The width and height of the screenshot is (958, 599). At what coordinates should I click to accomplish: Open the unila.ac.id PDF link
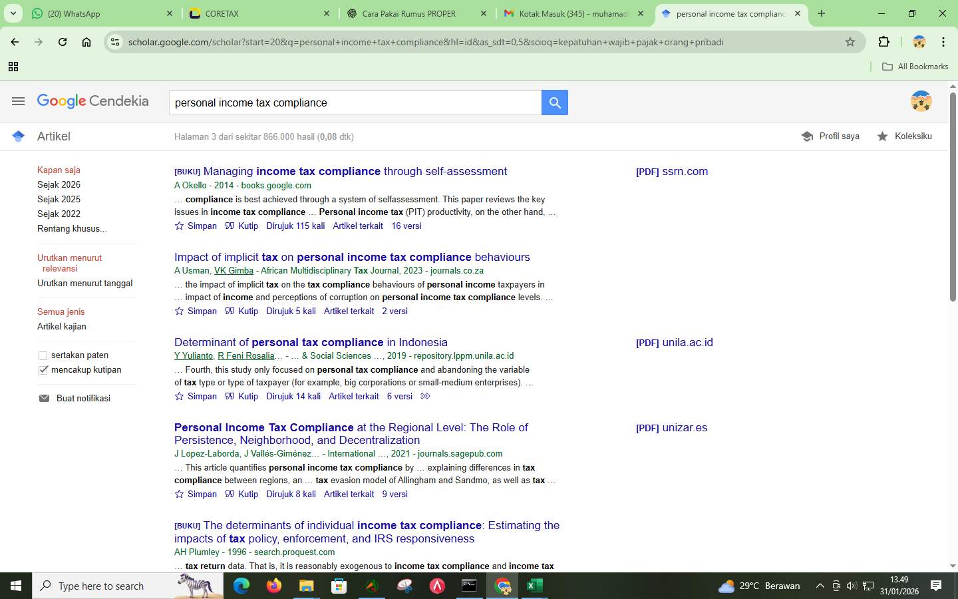(675, 342)
